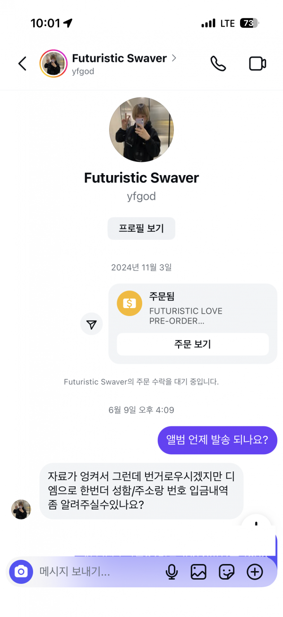Open the sticker picker icon
Screen dimensions: 283x617
tap(226, 572)
